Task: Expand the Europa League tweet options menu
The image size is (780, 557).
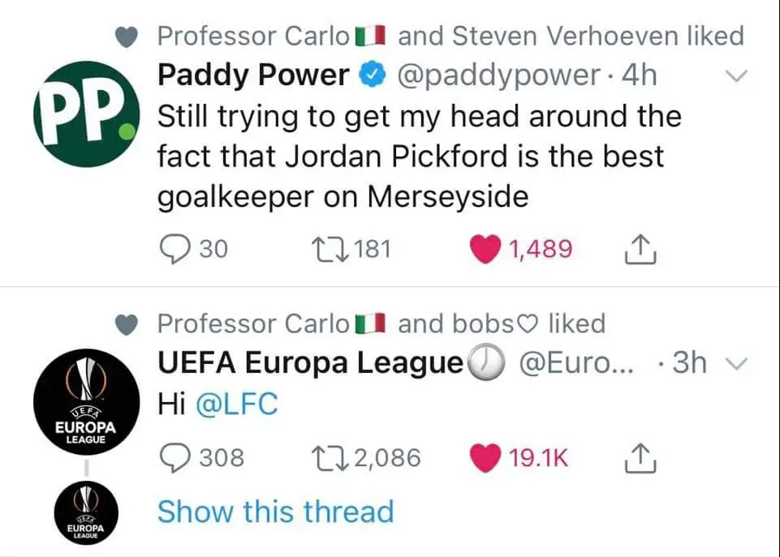Action: pyautogui.click(x=735, y=365)
